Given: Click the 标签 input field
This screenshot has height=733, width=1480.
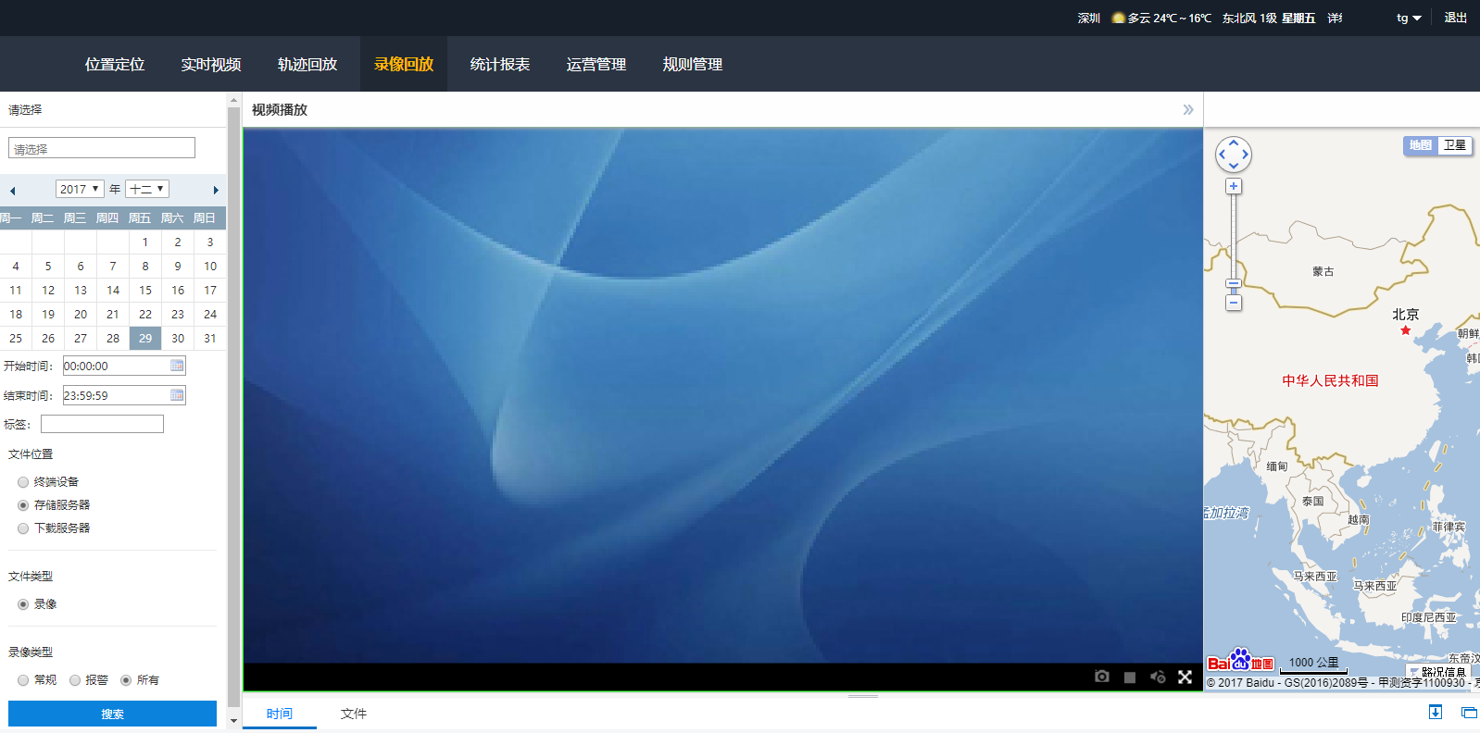Looking at the screenshot, I should click(x=102, y=424).
